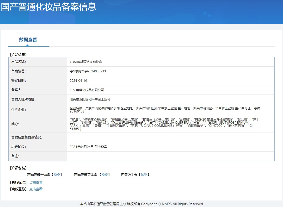This screenshot has width=283, height=207.
Task: Preview the 内置说明书 document
Action: (144, 174)
